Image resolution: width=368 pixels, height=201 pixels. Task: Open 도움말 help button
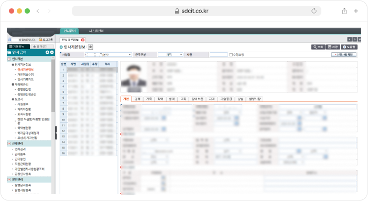click(349, 47)
